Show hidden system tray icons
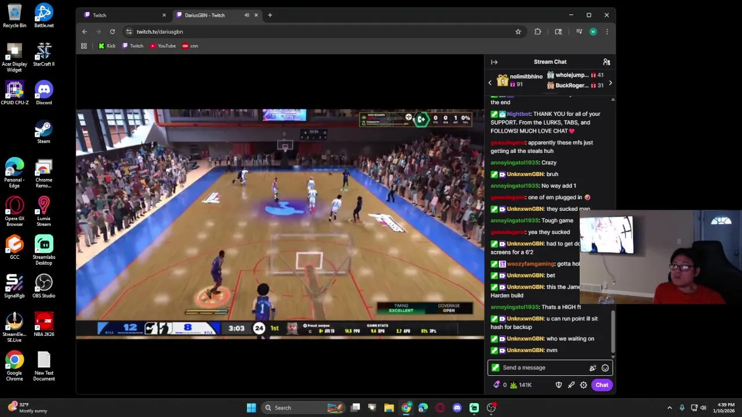The height and width of the screenshot is (417, 742). 670,408
